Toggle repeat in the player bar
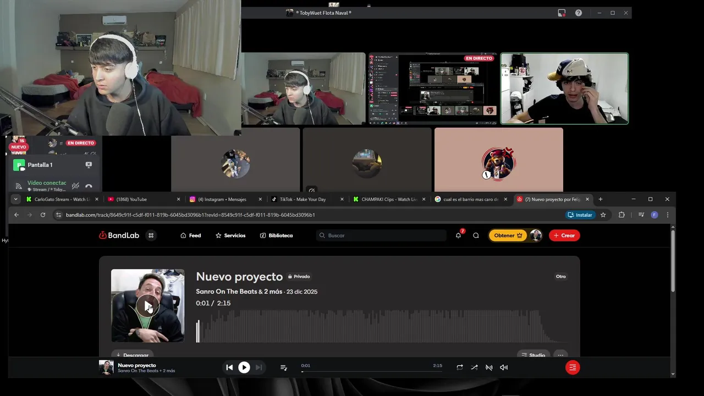 click(x=459, y=367)
